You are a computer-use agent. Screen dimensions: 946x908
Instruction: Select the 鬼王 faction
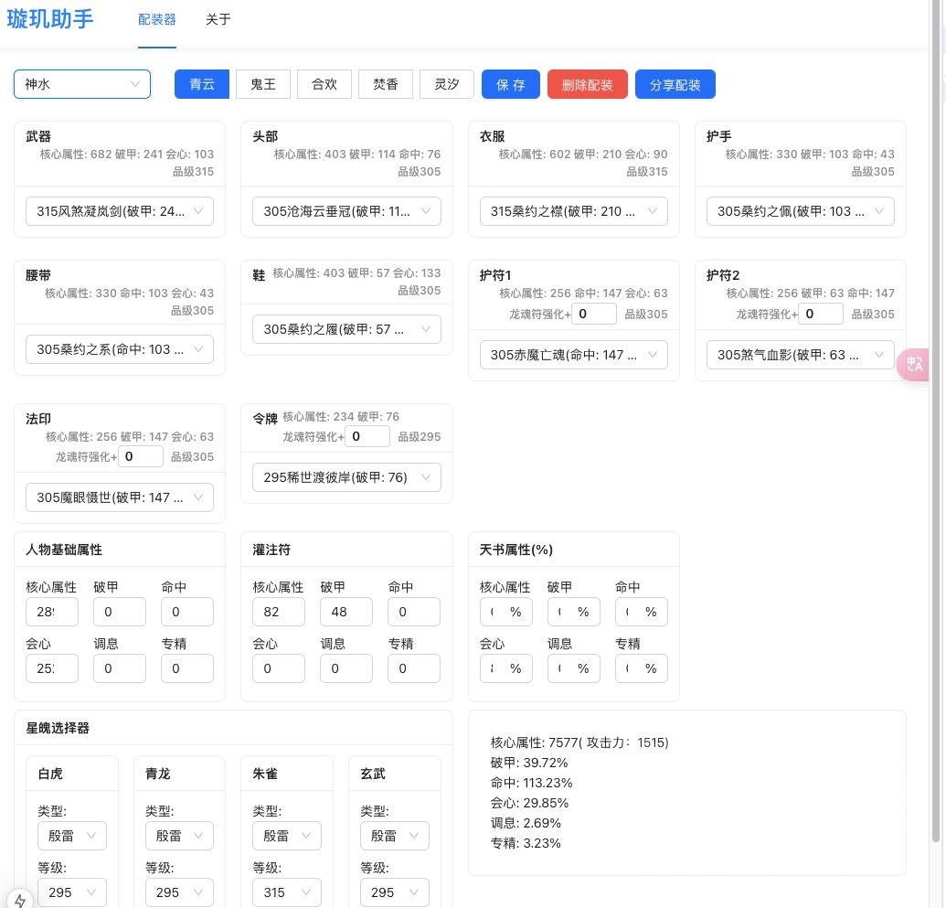(262, 84)
